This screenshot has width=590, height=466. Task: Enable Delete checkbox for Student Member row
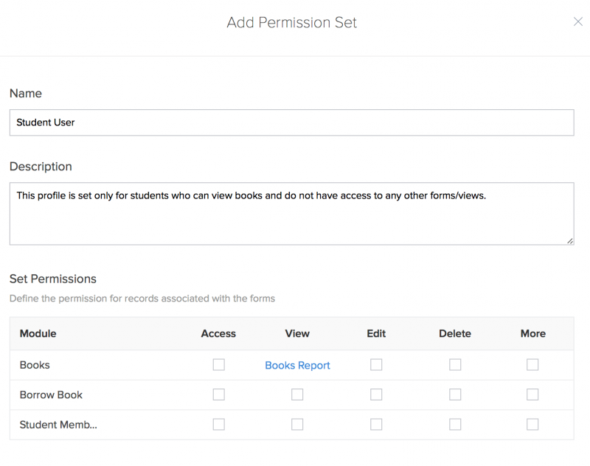tap(455, 425)
